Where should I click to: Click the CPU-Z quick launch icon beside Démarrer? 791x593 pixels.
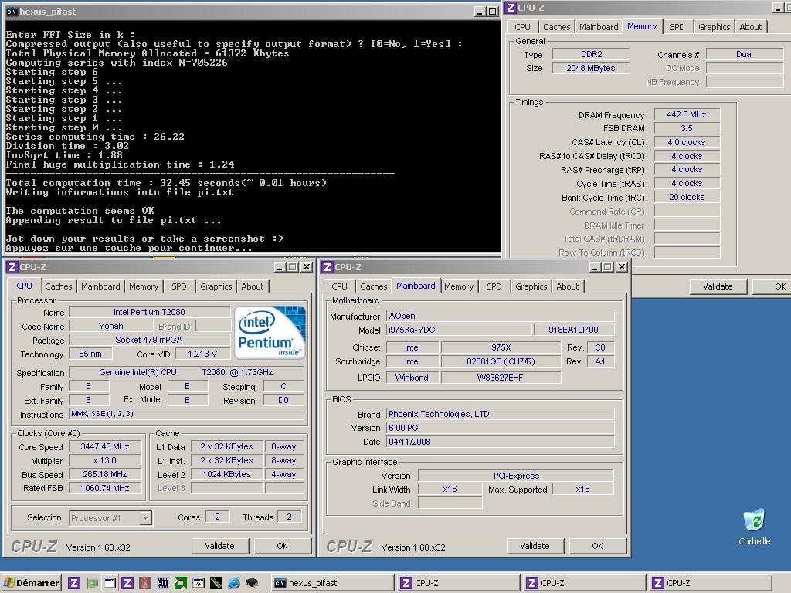pyautogui.click(x=74, y=583)
